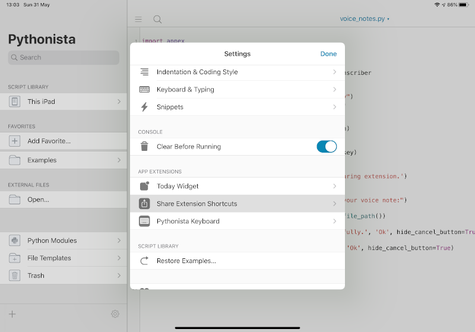Click the 13:03 clock in status bar
This screenshot has width=475, height=332.
click(x=12, y=5)
